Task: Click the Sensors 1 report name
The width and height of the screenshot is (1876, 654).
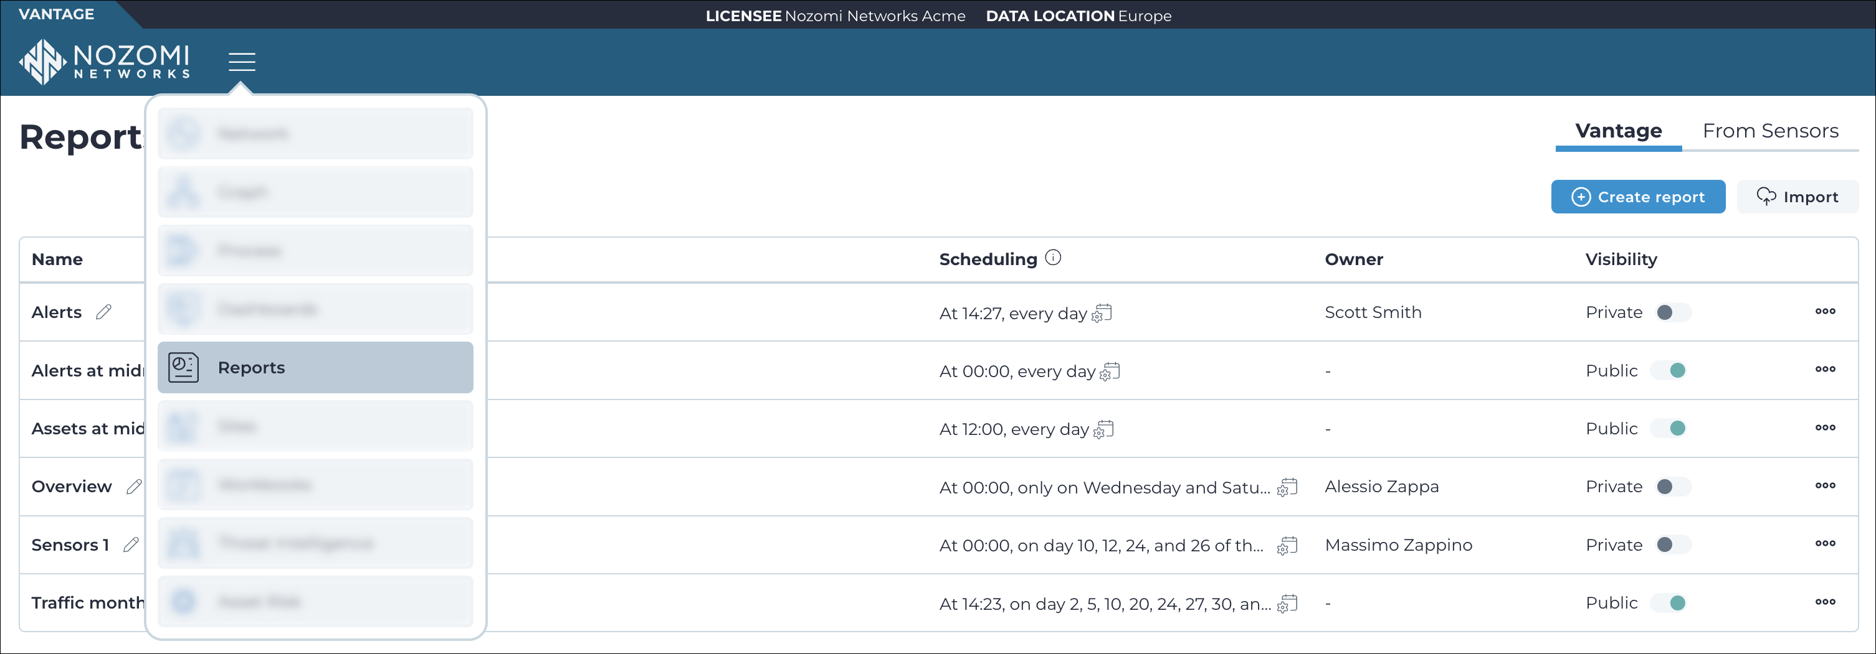Action: tap(70, 545)
